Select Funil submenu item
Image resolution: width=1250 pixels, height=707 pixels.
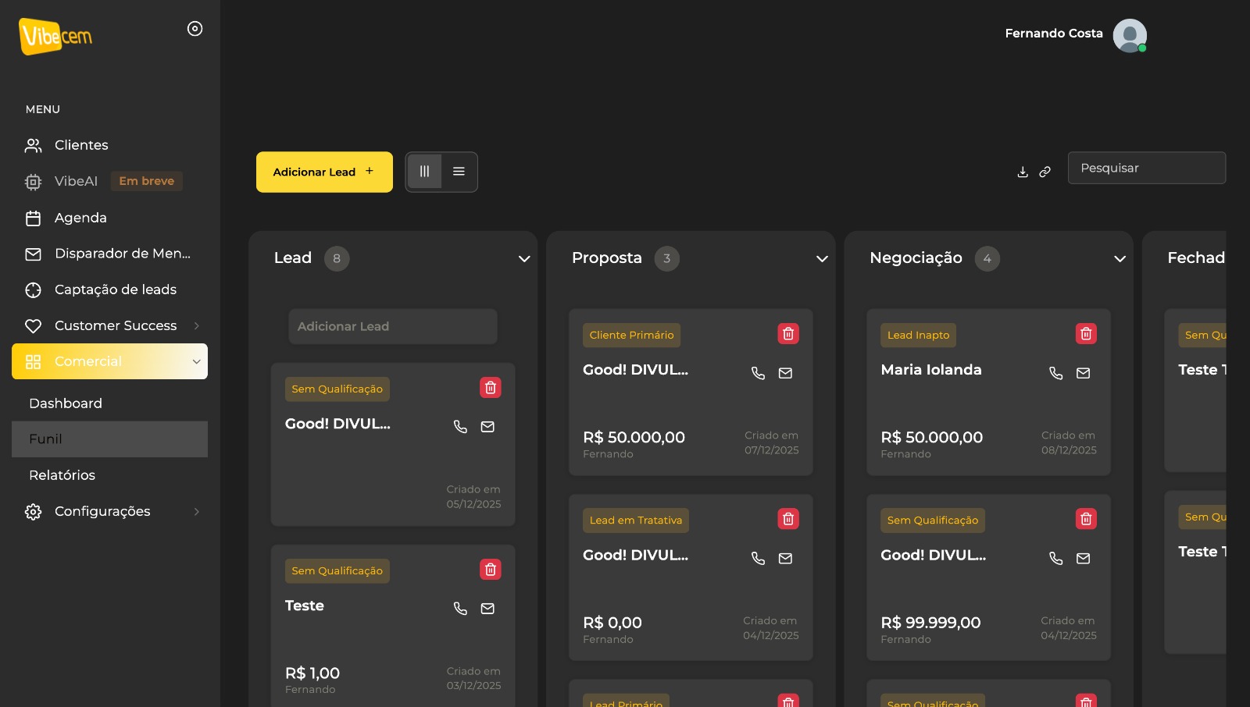point(109,439)
